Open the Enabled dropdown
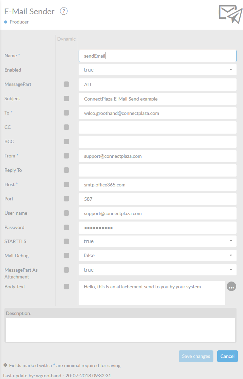Viewport: 243px width, 379px height. 157,70
